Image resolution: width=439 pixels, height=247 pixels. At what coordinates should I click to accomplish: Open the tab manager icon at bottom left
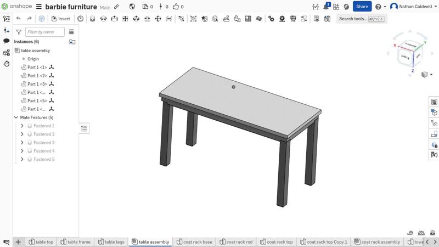(x=6, y=242)
